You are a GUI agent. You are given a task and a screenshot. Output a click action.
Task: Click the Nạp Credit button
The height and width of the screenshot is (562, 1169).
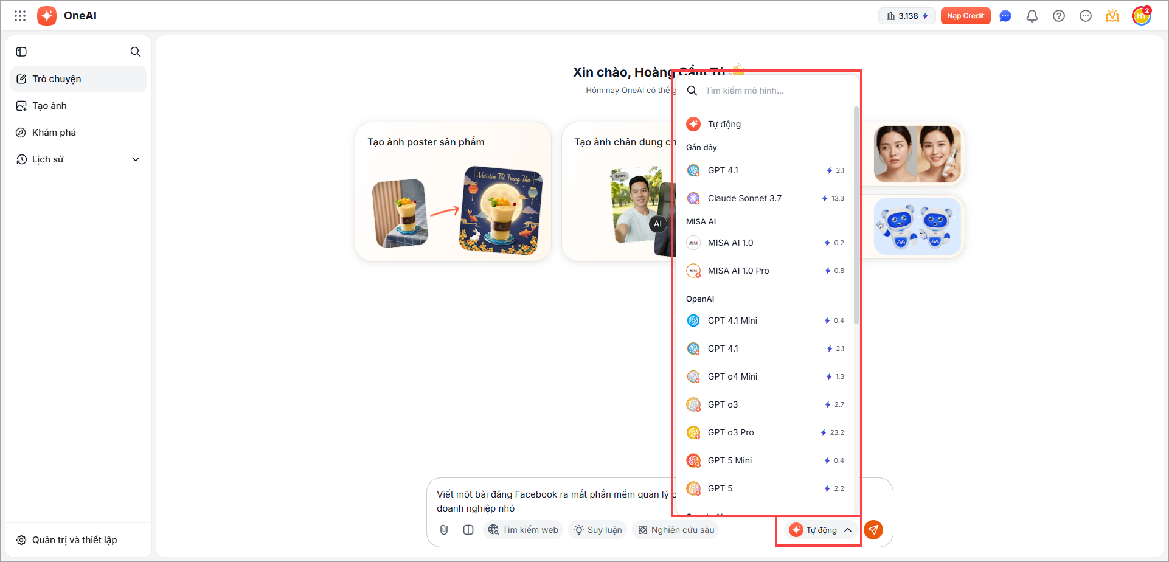coord(966,16)
